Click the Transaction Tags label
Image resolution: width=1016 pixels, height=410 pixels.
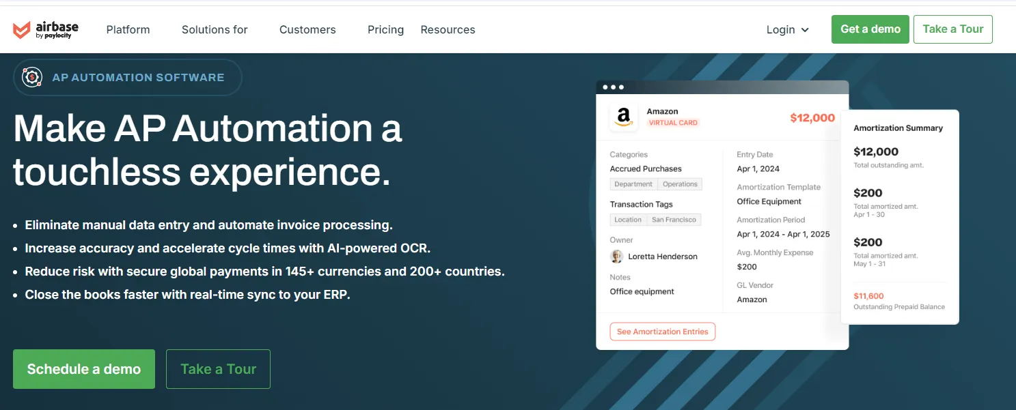pyautogui.click(x=642, y=204)
